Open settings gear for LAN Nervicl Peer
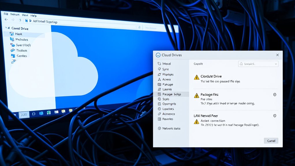Image resolution: width=295 pixels, height=166 pixels. tap(275, 116)
